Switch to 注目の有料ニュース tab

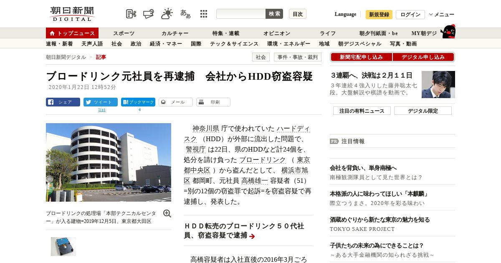tap(362, 111)
